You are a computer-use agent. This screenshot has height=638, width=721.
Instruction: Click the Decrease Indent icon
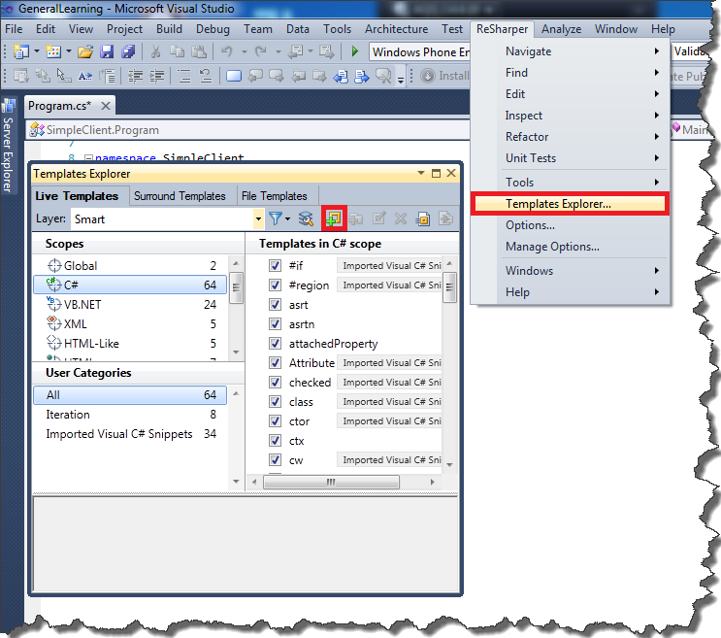click(135, 76)
